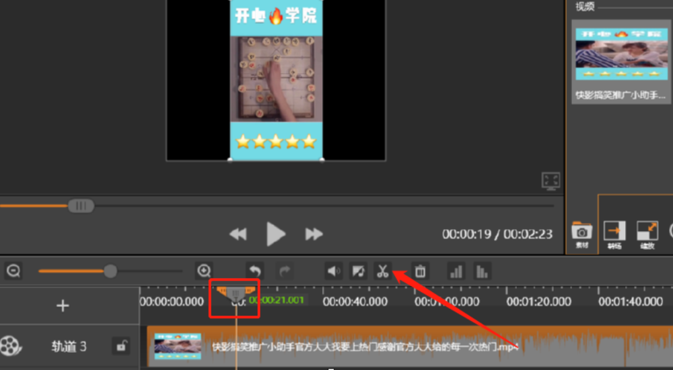Click the film reel icon of track 轨道 3

[10, 346]
